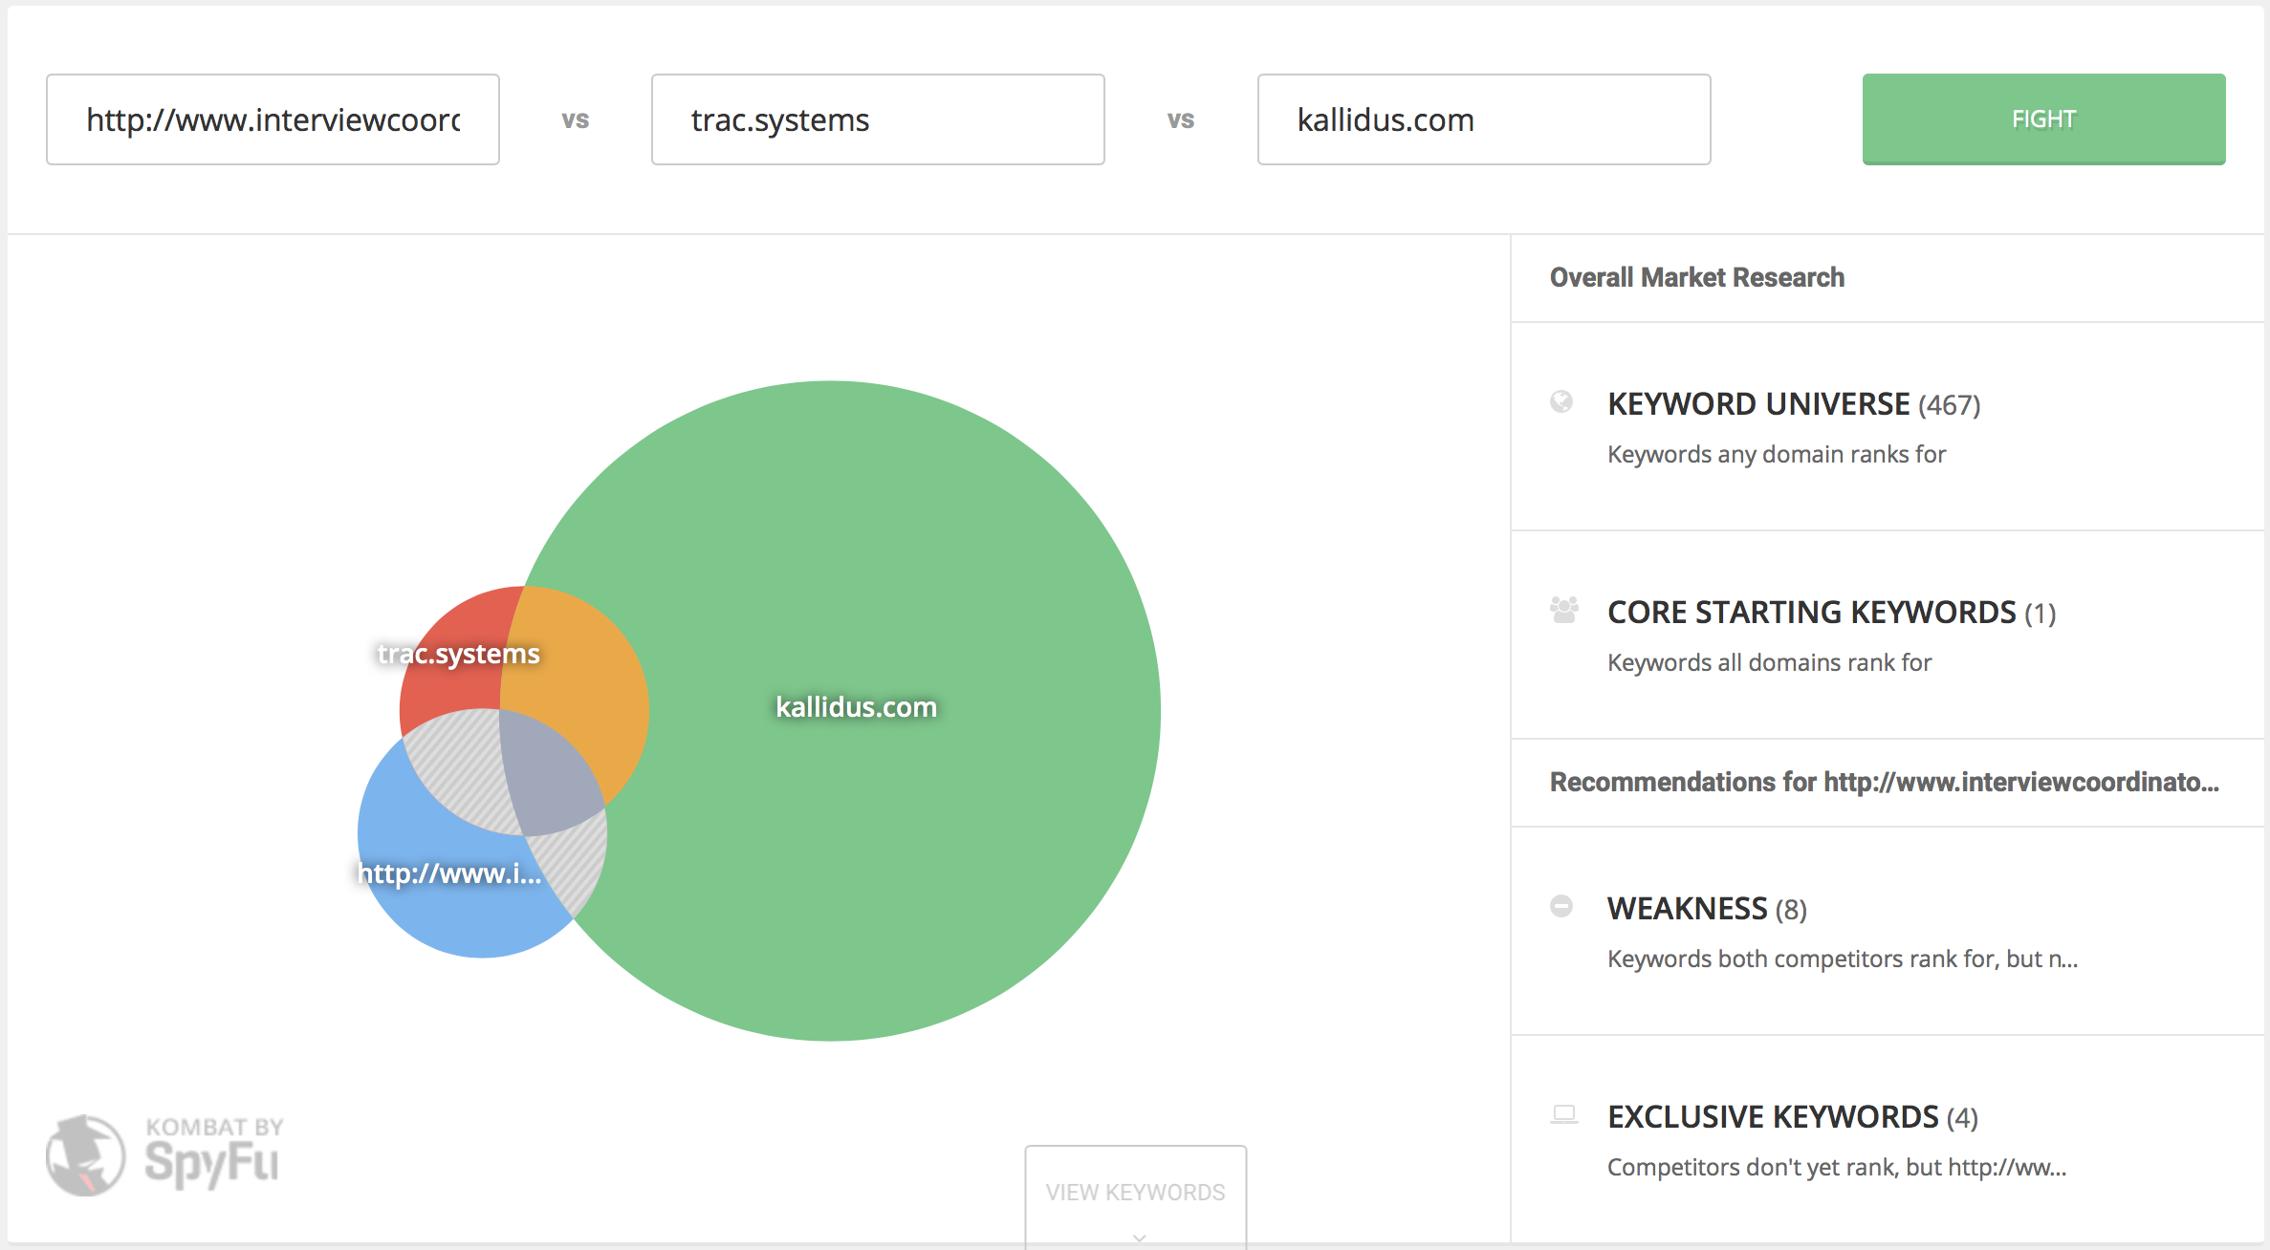2270x1250 pixels.
Task: Click 'Keywords all domains rank for' text
Action: 1770,663
